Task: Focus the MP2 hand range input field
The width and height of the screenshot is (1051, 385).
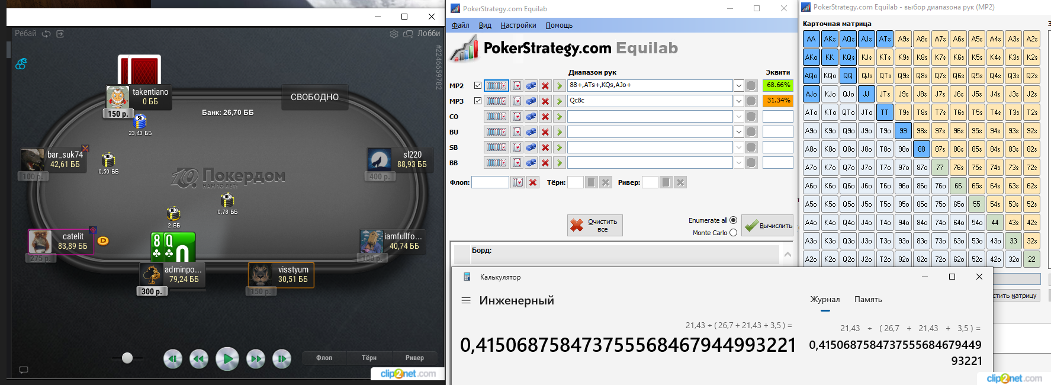Action: tap(650, 86)
